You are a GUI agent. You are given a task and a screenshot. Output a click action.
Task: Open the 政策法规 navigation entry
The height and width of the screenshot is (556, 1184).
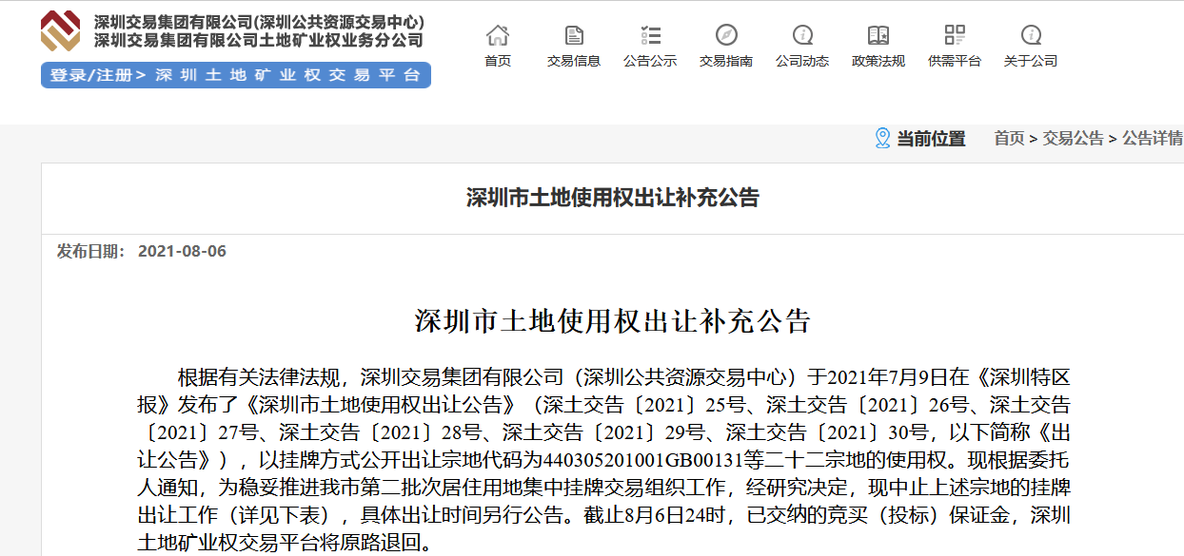pyautogui.click(x=877, y=59)
